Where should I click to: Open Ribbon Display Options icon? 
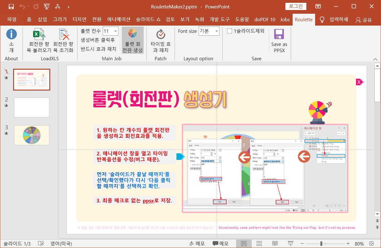[318, 7]
